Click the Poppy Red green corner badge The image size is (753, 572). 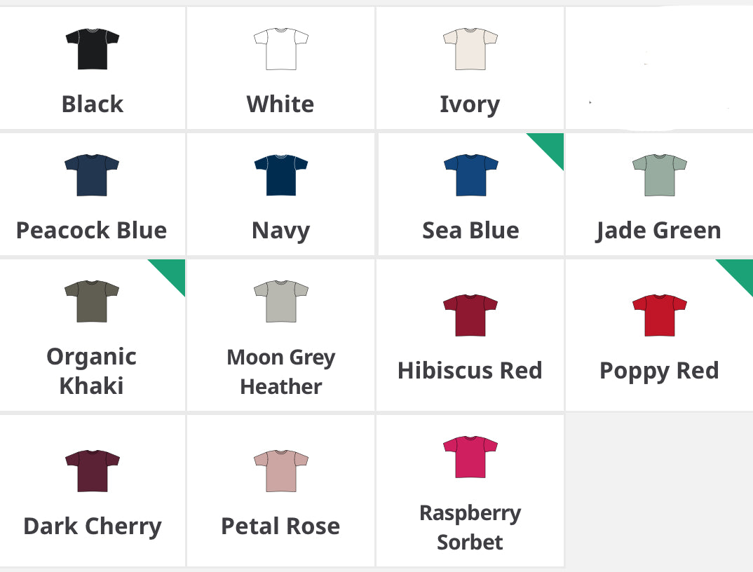coord(740,271)
